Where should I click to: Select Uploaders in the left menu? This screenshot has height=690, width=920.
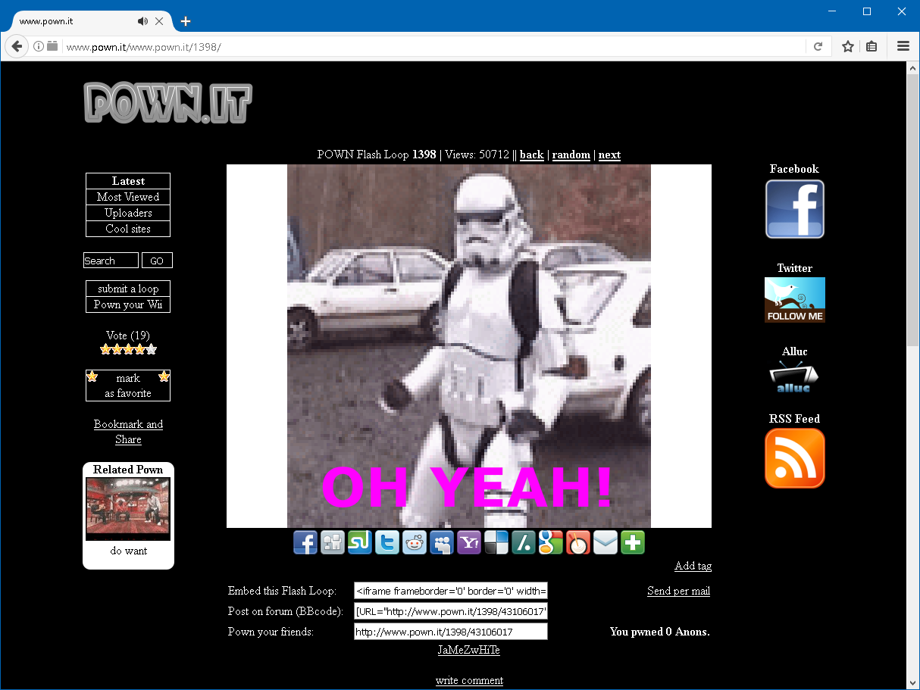click(x=128, y=213)
